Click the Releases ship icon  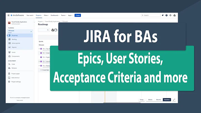[9, 68]
